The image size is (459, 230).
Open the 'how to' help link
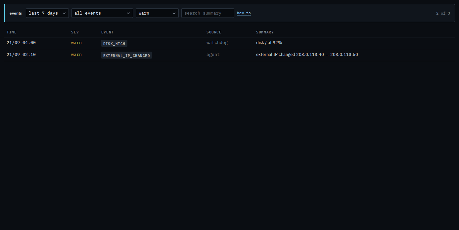tap(244, 13)
